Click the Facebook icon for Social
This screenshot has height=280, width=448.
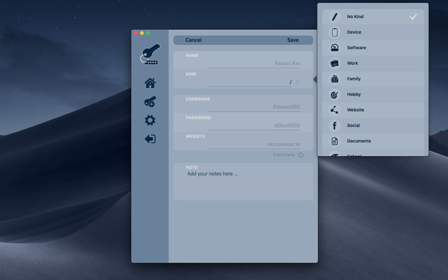click(334, 125)
